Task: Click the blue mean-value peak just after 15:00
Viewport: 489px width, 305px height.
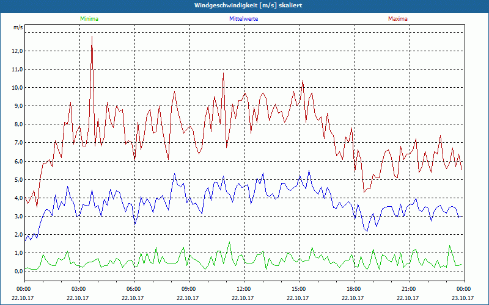Action: (309, 171)
